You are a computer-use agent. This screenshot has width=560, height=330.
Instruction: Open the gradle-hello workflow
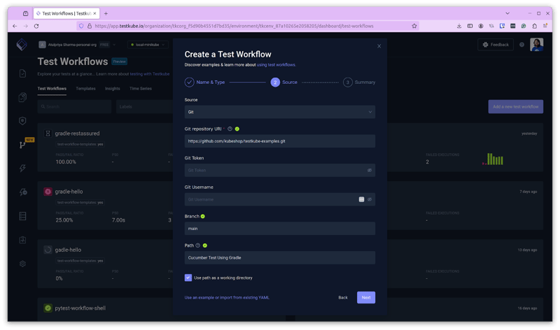pyautogui.click(x=69, y=192)
